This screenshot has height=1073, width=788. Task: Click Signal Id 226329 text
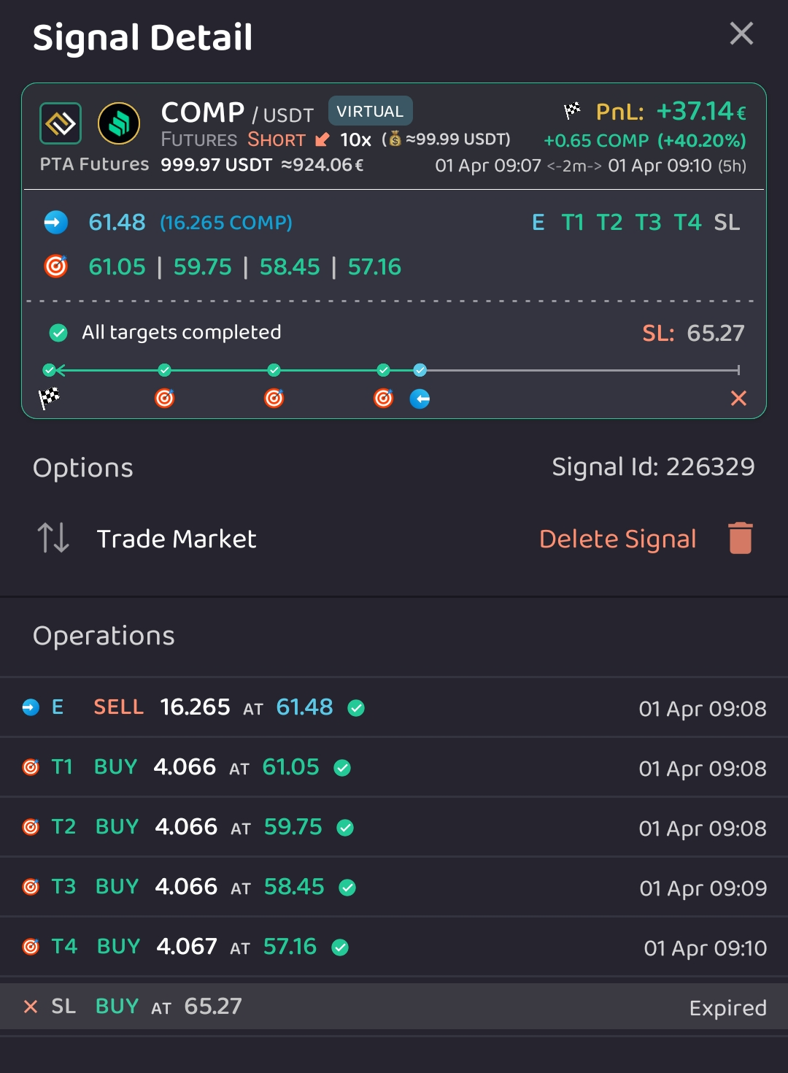pos(653,466)
